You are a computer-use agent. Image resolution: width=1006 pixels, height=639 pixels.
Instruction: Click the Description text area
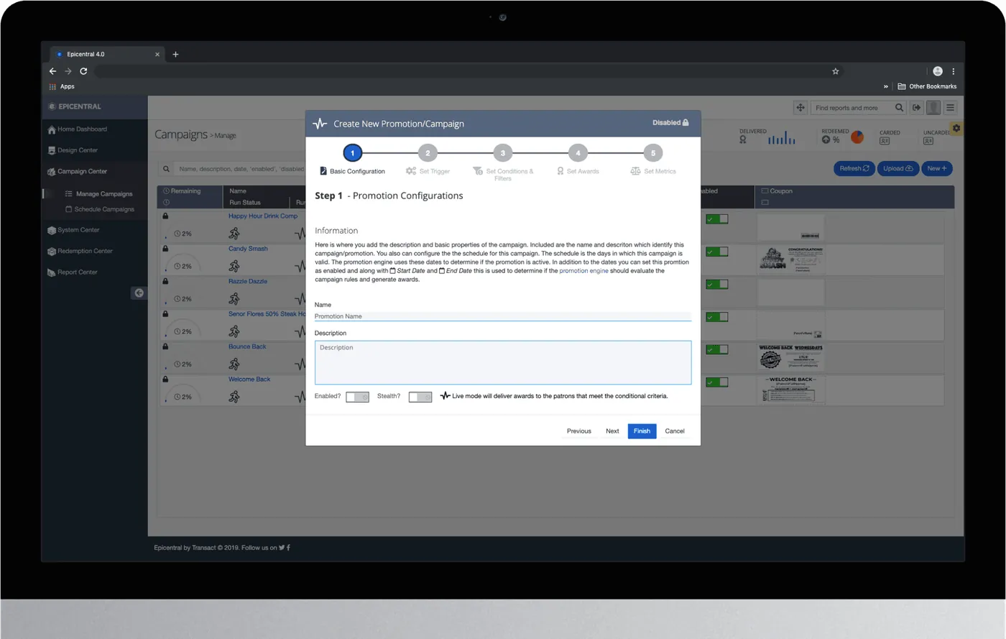[x=502, y=362]
